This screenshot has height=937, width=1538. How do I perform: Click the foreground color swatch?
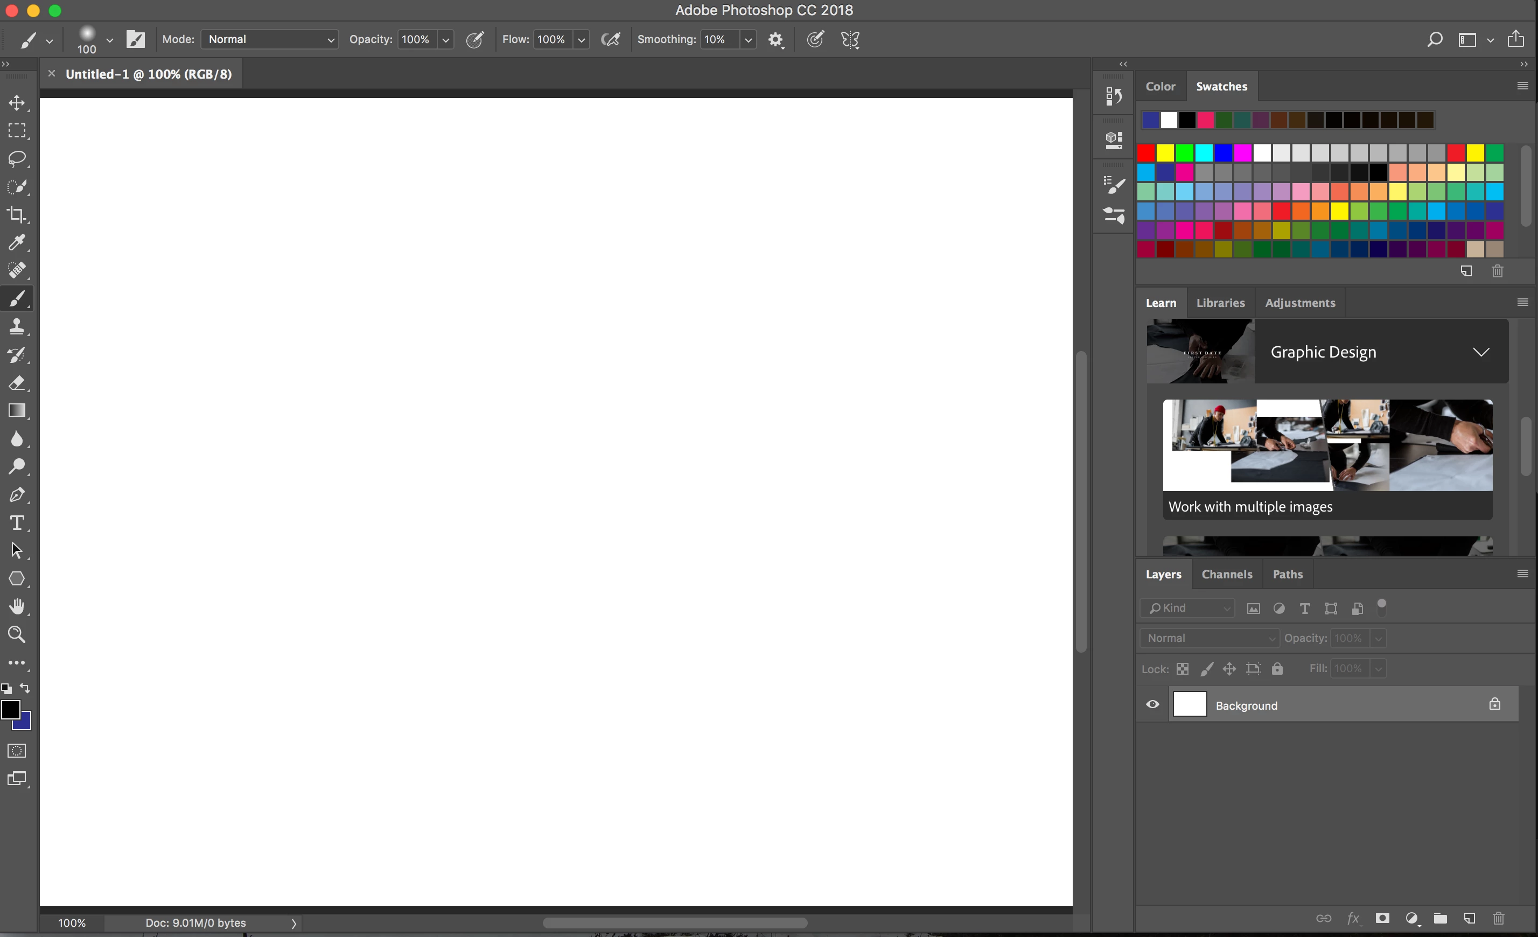(11, 710)
